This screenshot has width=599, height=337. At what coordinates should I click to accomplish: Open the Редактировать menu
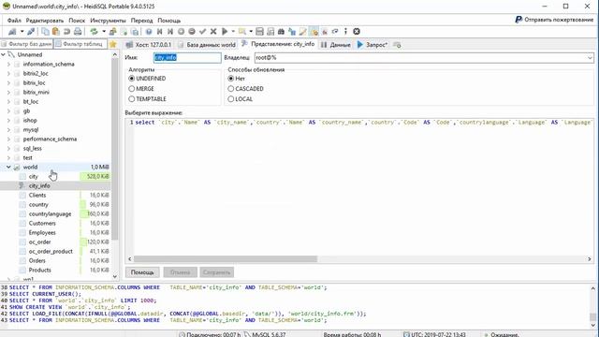click(x=45, y=21)
